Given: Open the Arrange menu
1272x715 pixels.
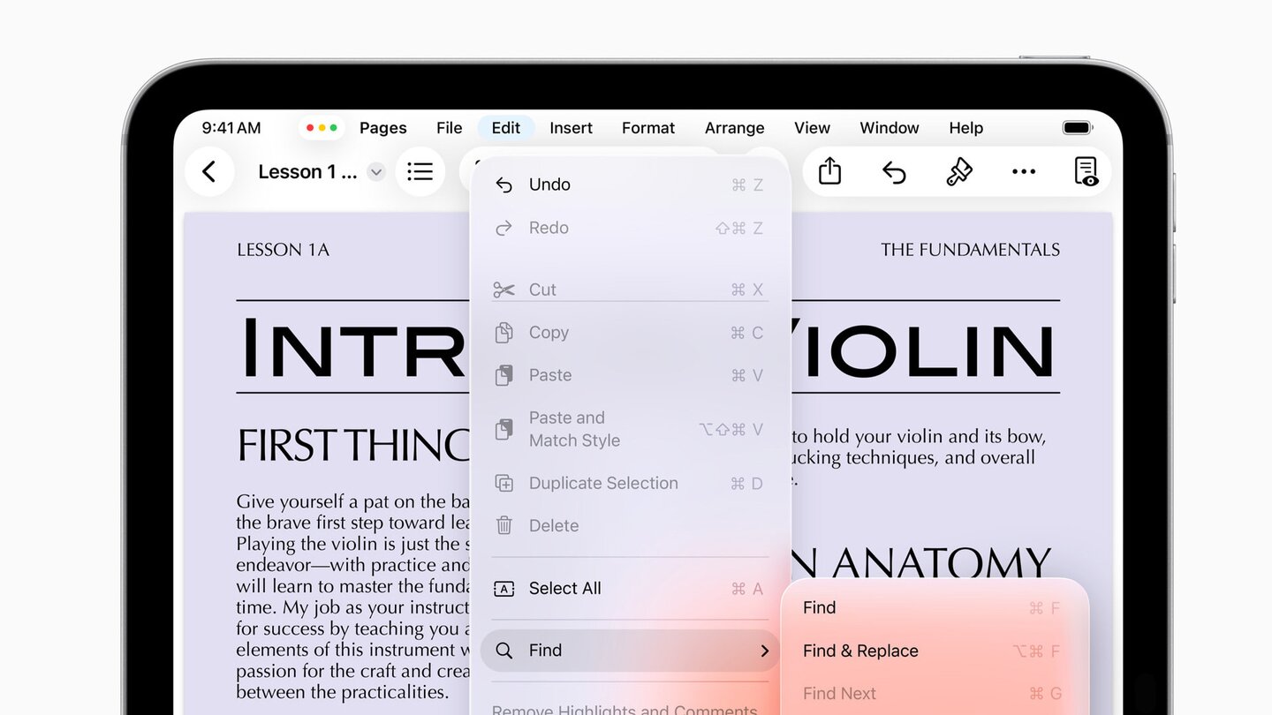Looking at the screenshot, I should point(735,128).
